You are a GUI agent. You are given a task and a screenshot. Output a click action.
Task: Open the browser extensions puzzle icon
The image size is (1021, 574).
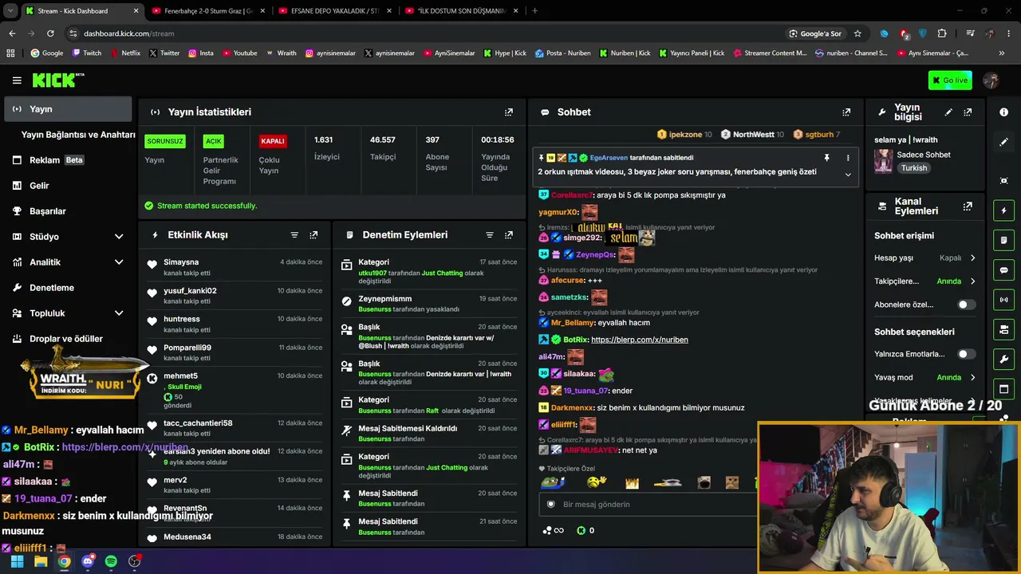[942, 33]
